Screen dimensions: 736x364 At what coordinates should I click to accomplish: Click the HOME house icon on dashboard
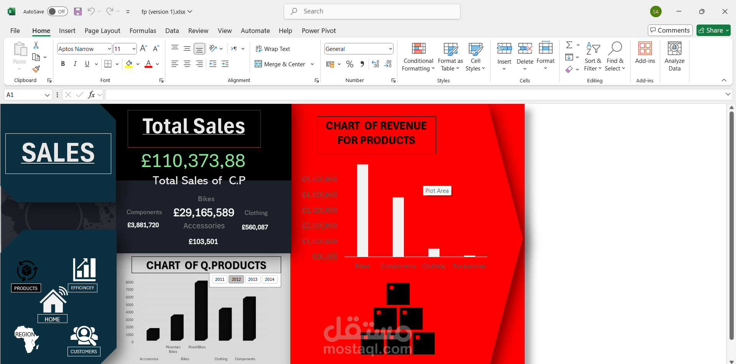(54, 300)
